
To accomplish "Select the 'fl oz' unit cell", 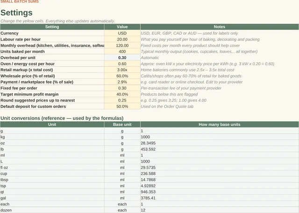I will pos(52,167).
